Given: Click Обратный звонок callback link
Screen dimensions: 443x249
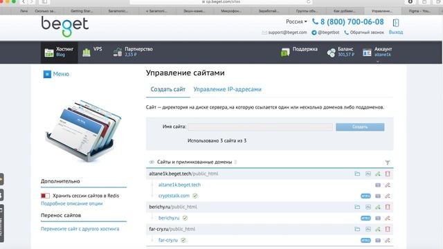Looking at the screenshot, I should (364, 33).
